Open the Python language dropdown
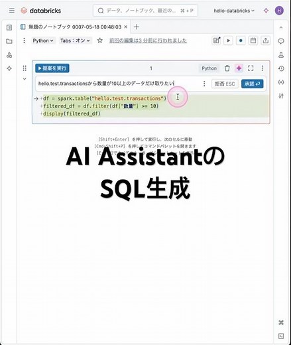291x345 pixels. [43, 40]
